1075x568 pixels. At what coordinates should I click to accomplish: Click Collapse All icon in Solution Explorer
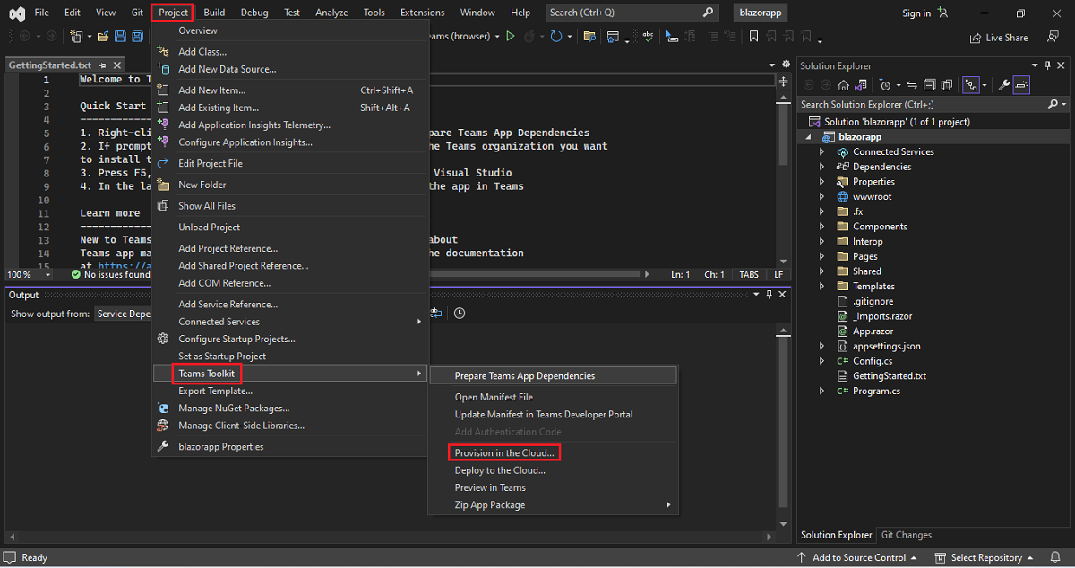(929, 85)
